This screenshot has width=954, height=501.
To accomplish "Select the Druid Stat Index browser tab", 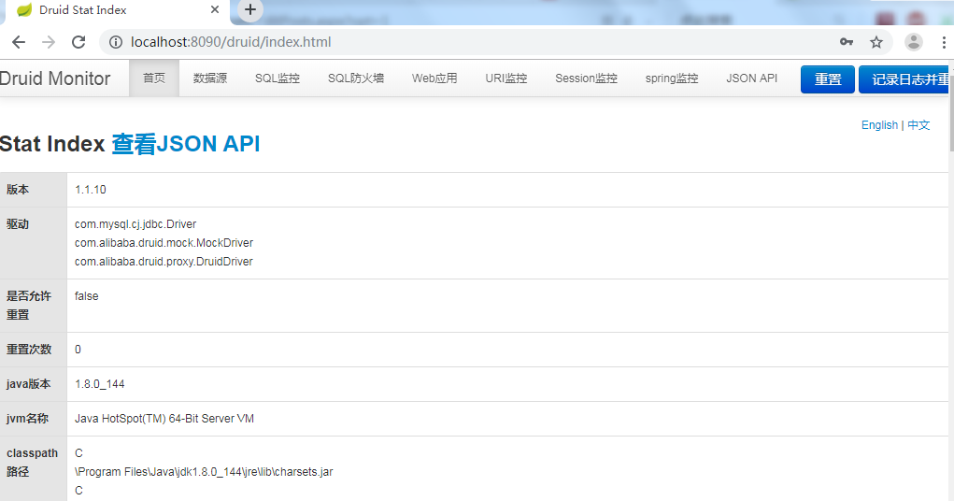I will tap(116, 11).
